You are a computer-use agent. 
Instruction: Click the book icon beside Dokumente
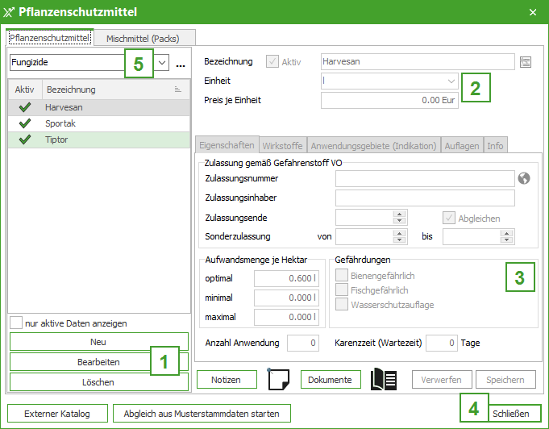point(383,380)
